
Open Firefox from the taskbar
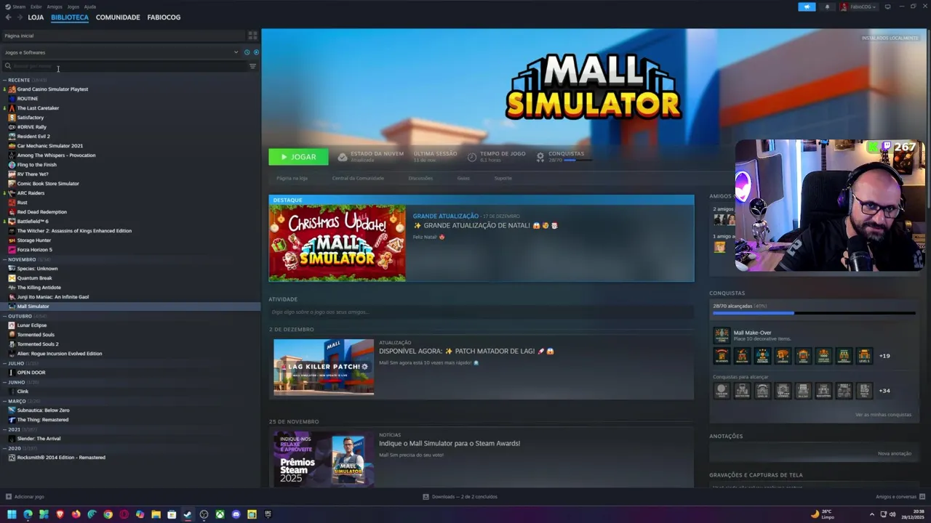click(76, 514)
